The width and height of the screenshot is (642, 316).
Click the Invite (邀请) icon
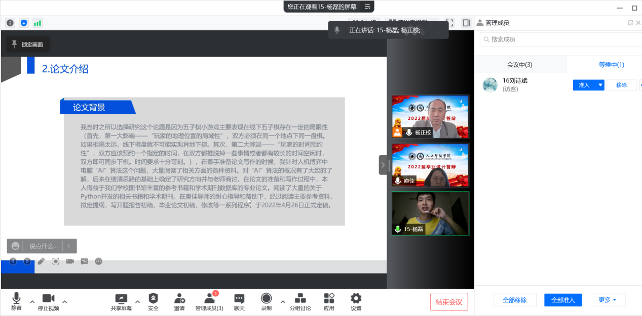click(x=179, y=299)
